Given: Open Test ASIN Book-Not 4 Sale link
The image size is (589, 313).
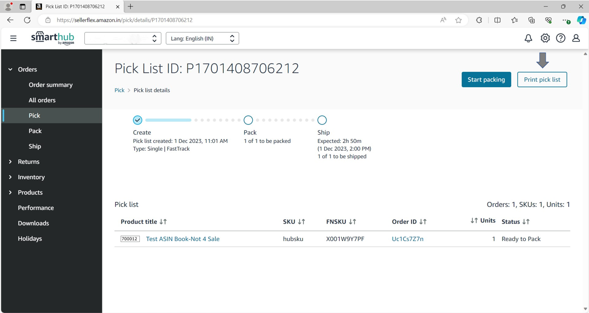Looking at the screenshot, I should 183,239.
